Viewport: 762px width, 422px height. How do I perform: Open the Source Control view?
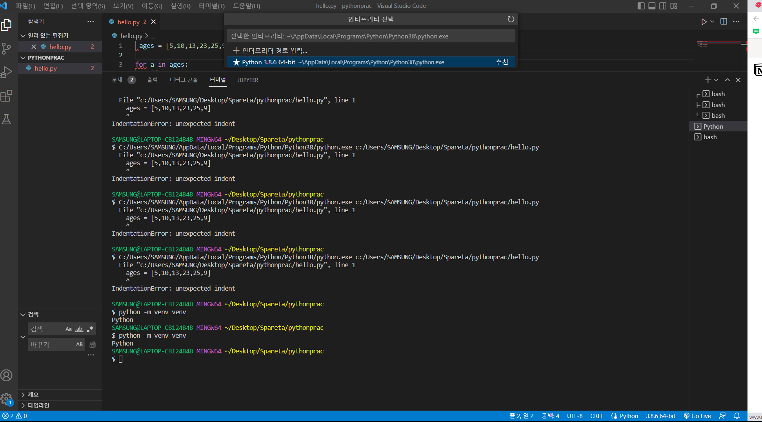coord(7,49)
